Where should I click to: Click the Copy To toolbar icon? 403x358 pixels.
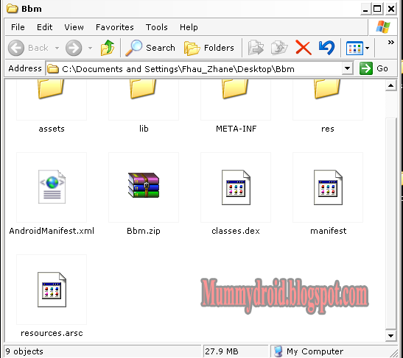(x=279, y=48)
